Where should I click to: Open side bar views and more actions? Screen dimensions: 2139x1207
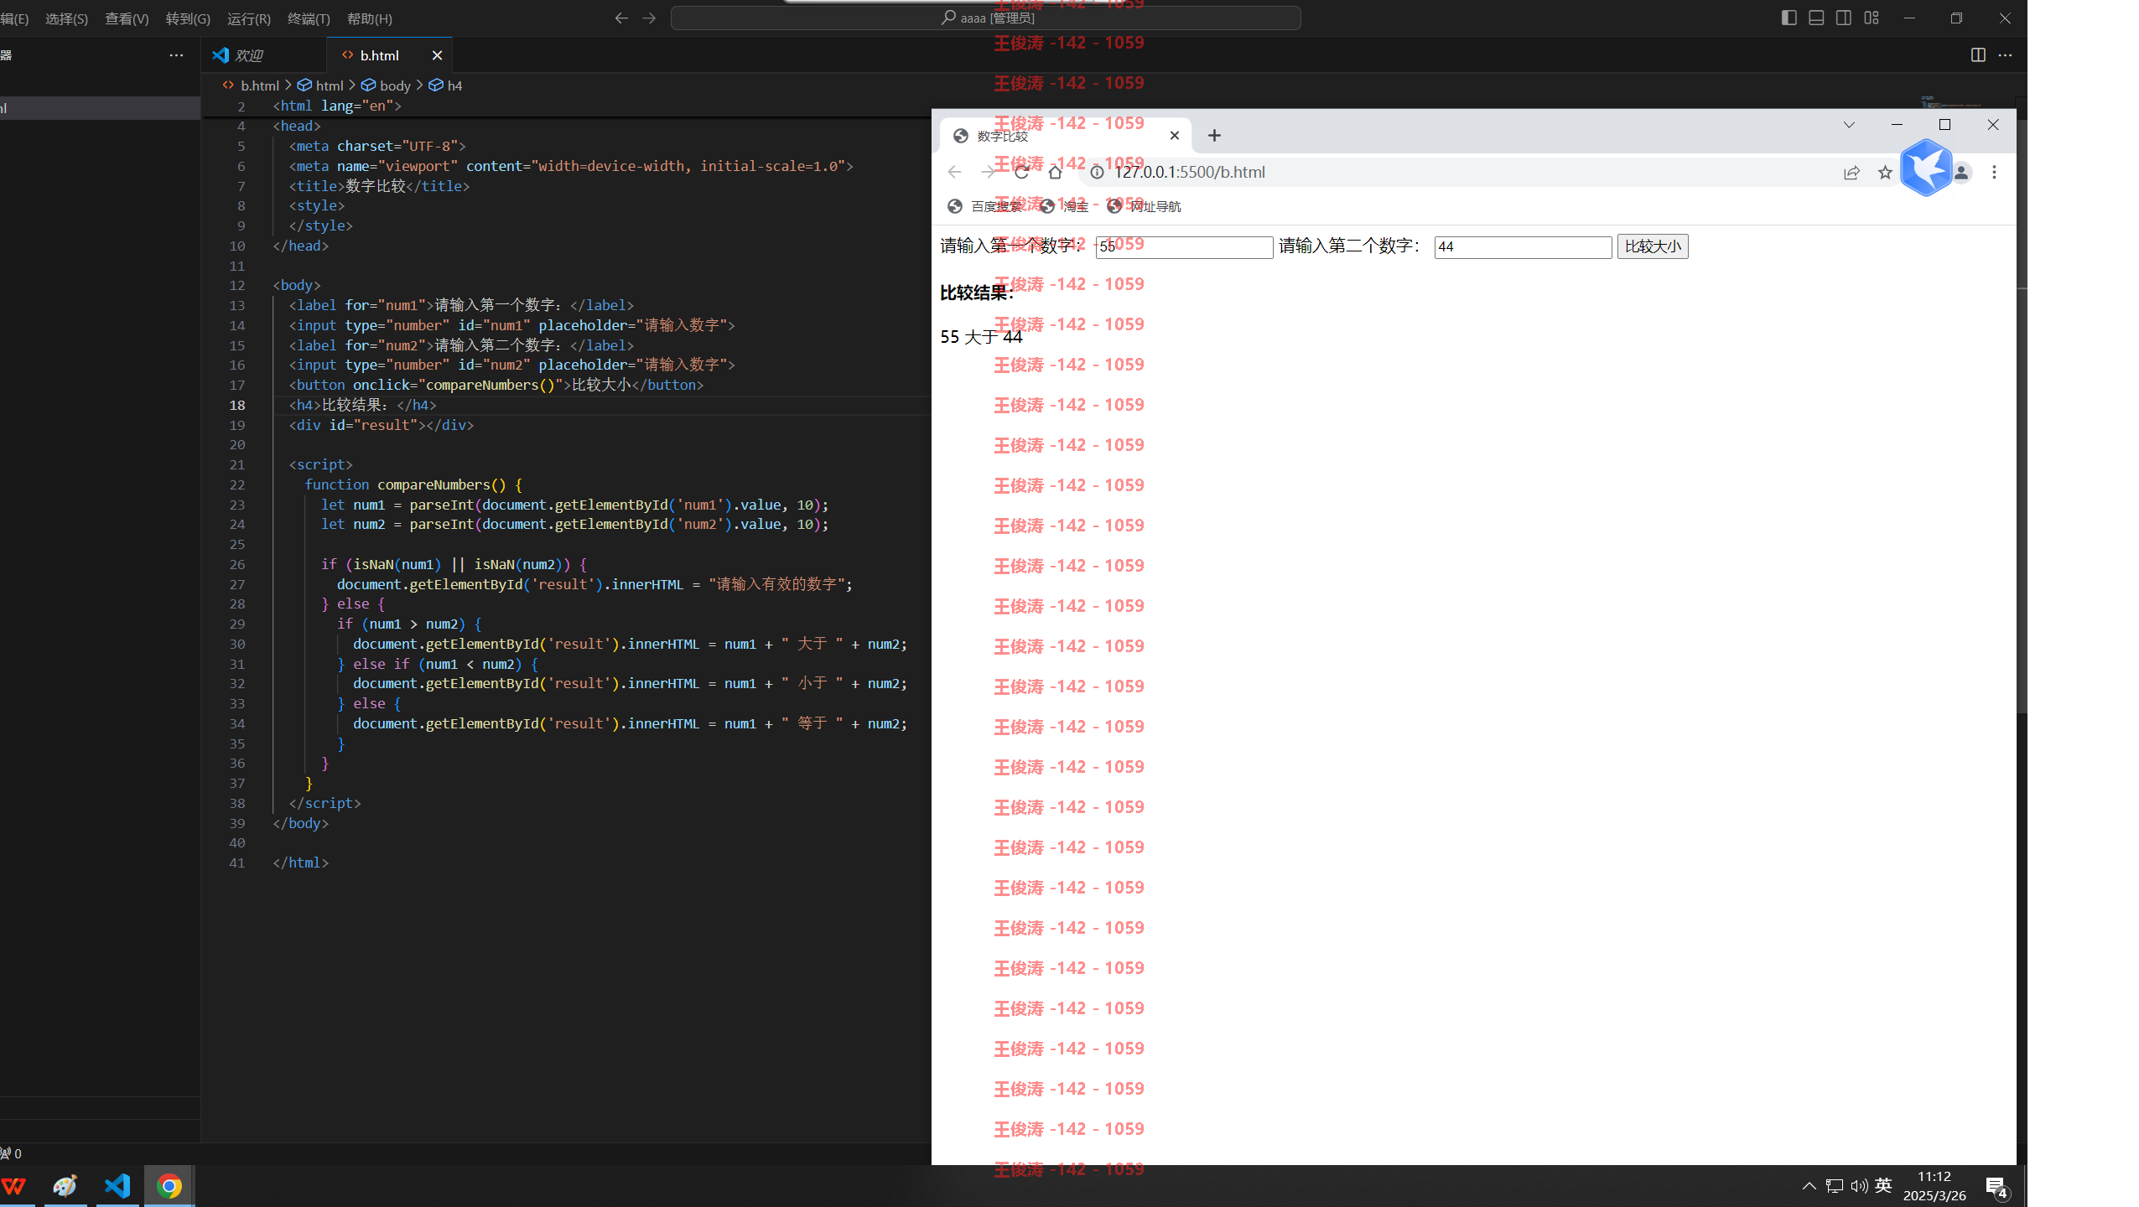[176, 55]
